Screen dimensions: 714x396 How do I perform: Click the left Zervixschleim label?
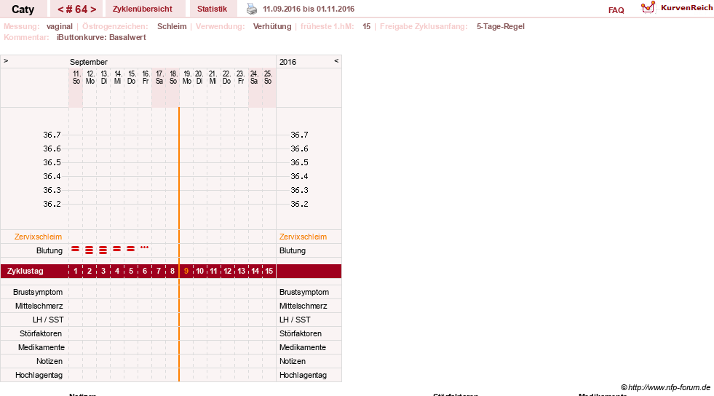coord(39,237)
